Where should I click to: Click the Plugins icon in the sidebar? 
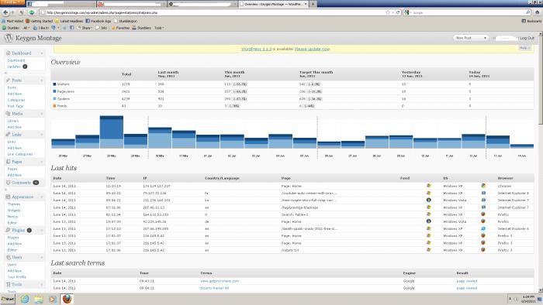[8, 230]
